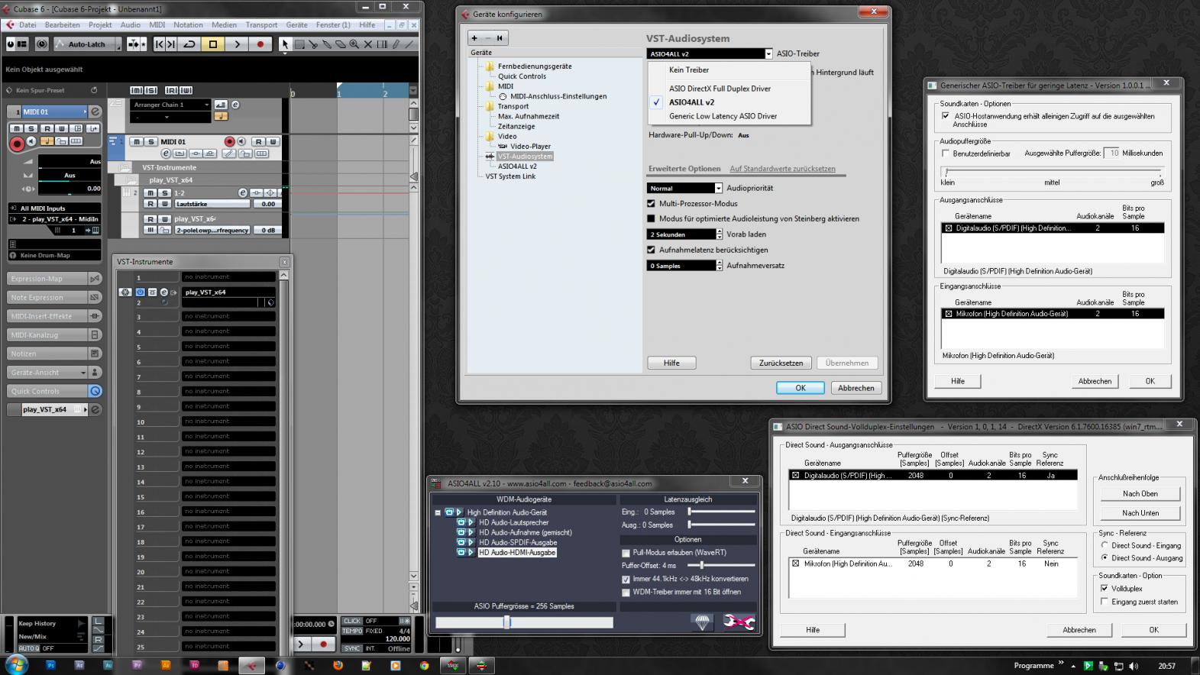1200x675 pixels.
Task: Click ASIO4ALL advanced options wrench icon
Action: pos(739,622)
